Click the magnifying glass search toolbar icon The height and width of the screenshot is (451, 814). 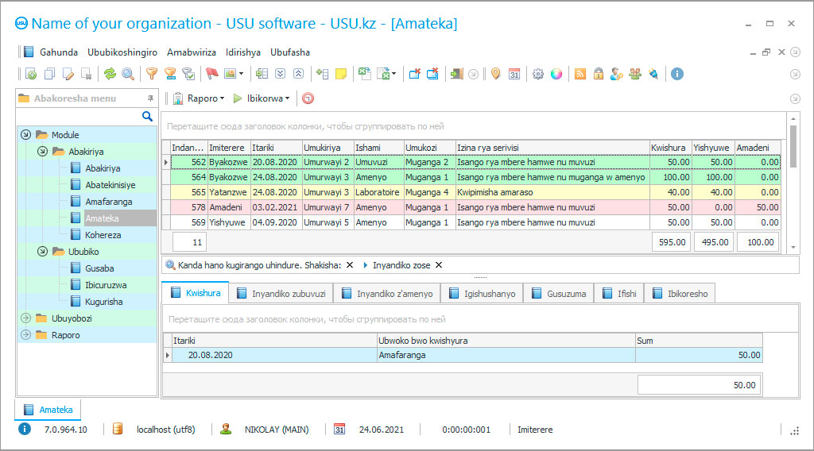(127, 74)
